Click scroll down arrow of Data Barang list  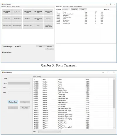(x=114, y=128)
